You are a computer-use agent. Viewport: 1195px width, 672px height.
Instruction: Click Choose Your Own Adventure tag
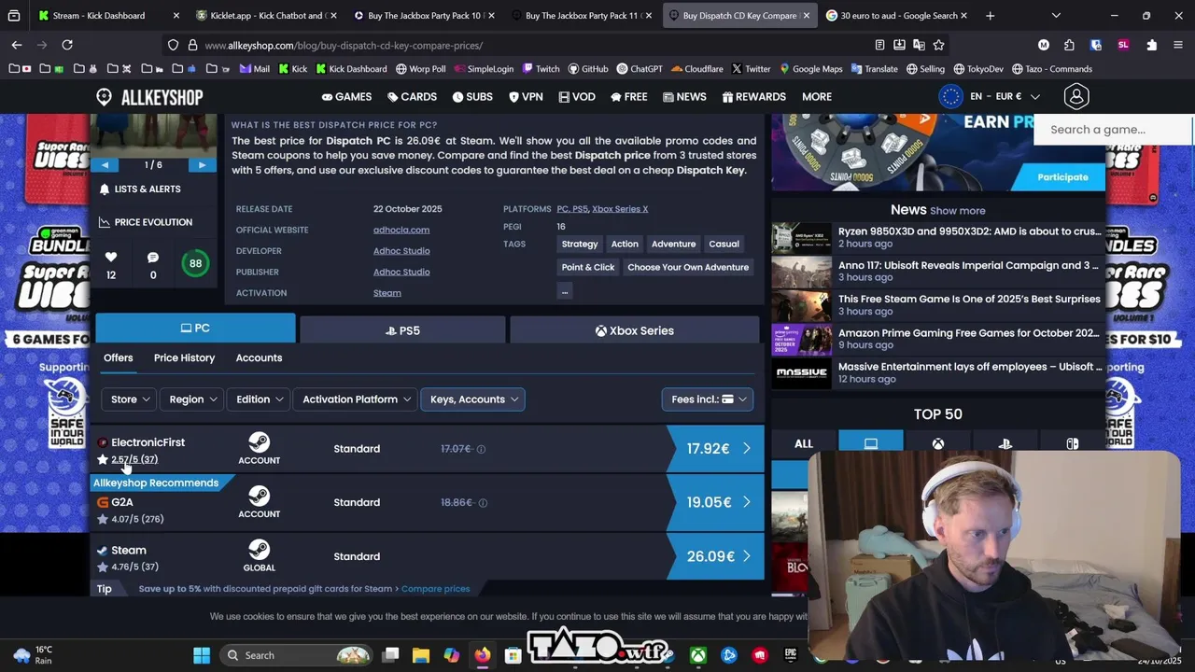pyautogui.click(x=688, y=268)
